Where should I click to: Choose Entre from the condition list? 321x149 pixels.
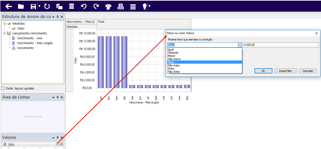point(205,68)
